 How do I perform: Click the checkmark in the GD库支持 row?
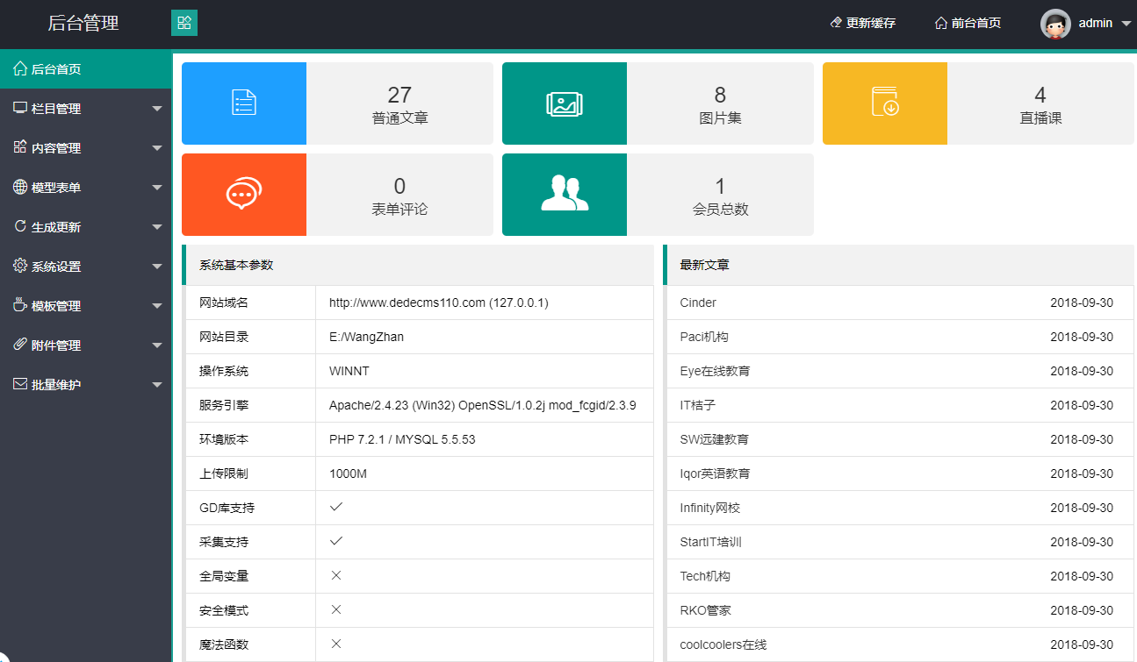pos(335,507)
